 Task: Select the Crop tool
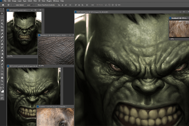tap(2, 27)
